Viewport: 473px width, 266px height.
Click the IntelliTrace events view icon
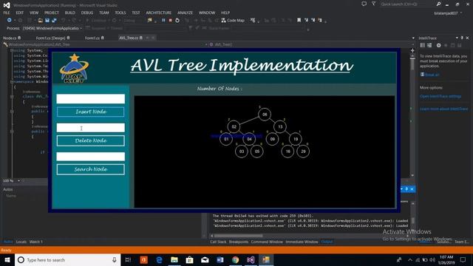423,45
